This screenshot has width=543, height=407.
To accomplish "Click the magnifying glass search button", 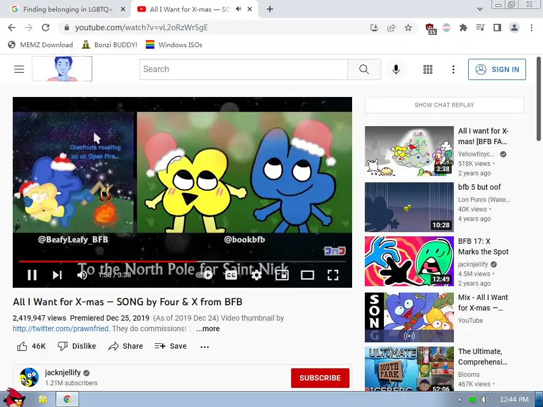I will coord(364,69).
